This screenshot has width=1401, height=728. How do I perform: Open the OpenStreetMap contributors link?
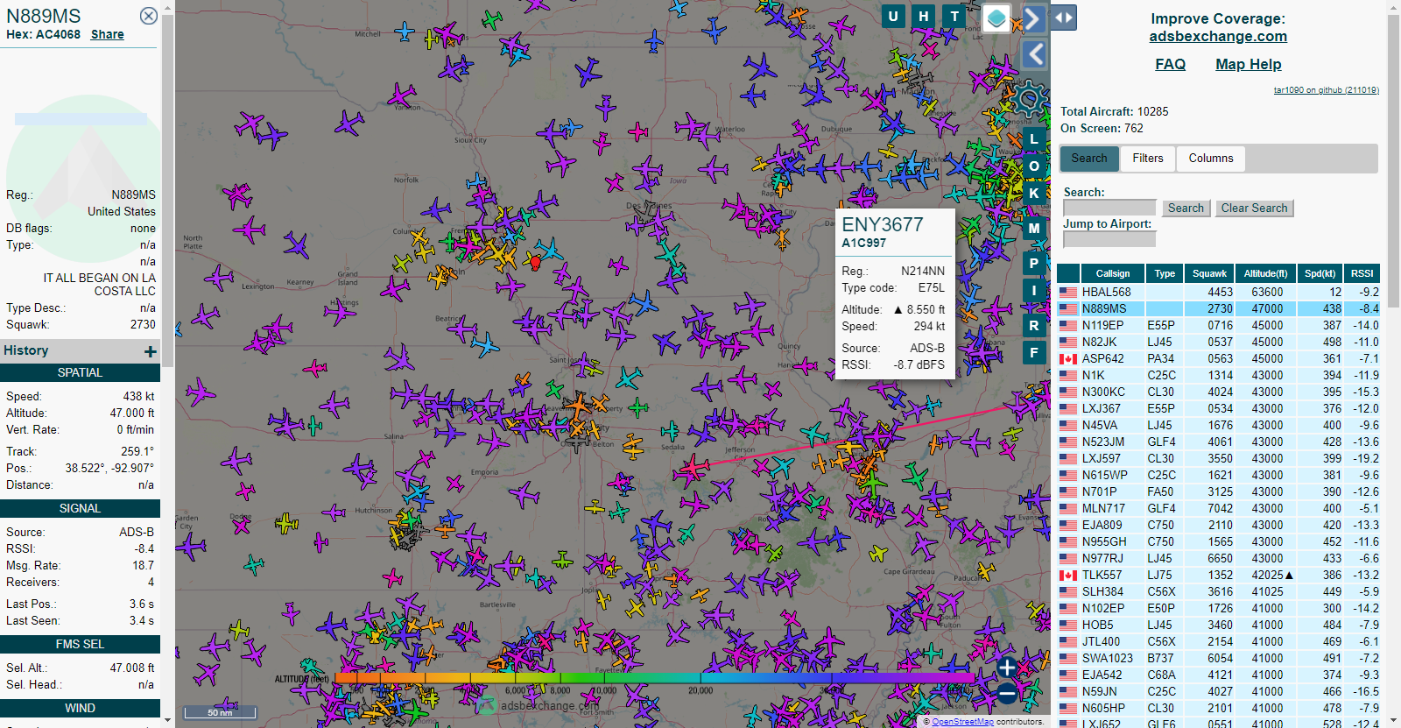tap(962, 722)
